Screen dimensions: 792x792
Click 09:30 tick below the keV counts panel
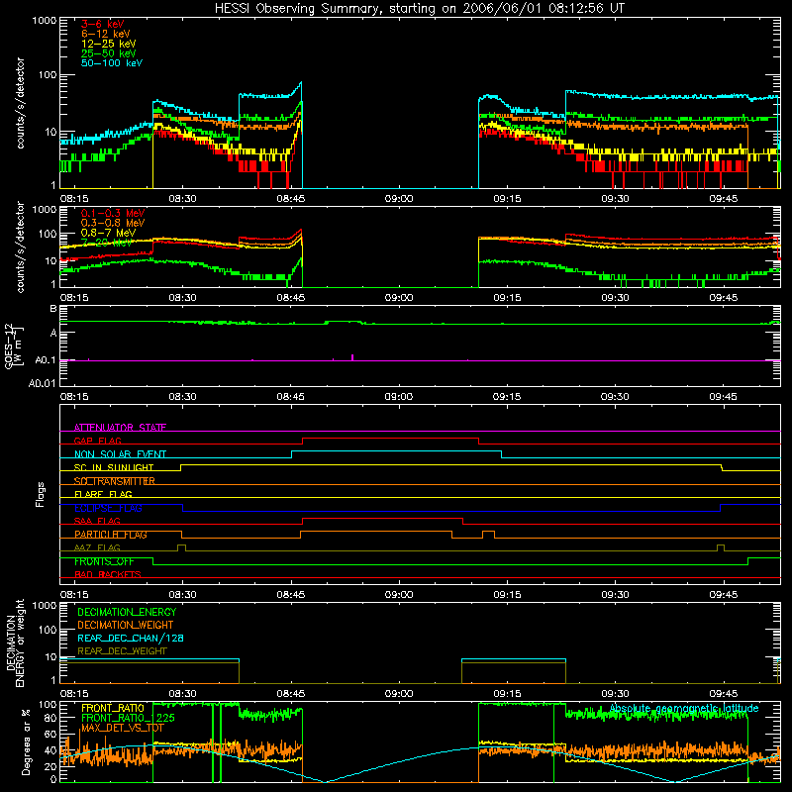[x=615, y=199]
